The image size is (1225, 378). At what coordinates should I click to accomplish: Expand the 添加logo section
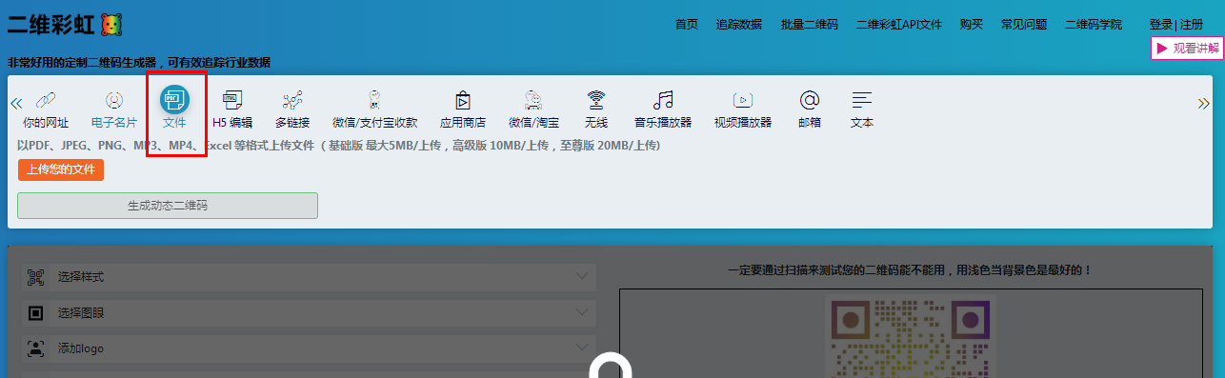click(309, 348)
